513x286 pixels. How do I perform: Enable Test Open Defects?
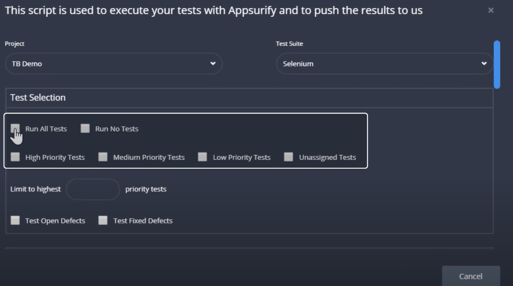[x=15, y=220]
